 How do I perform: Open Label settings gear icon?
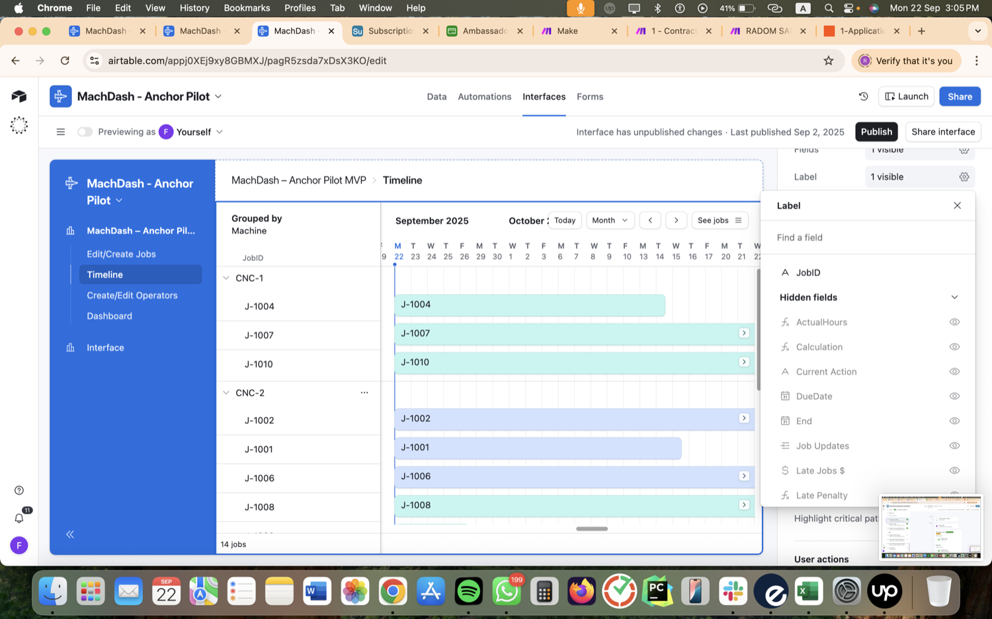[964, 177]
